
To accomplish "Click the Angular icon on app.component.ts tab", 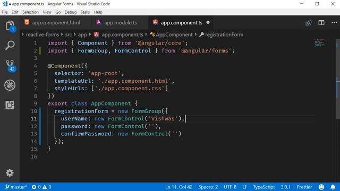I will (x=155, y=22).
